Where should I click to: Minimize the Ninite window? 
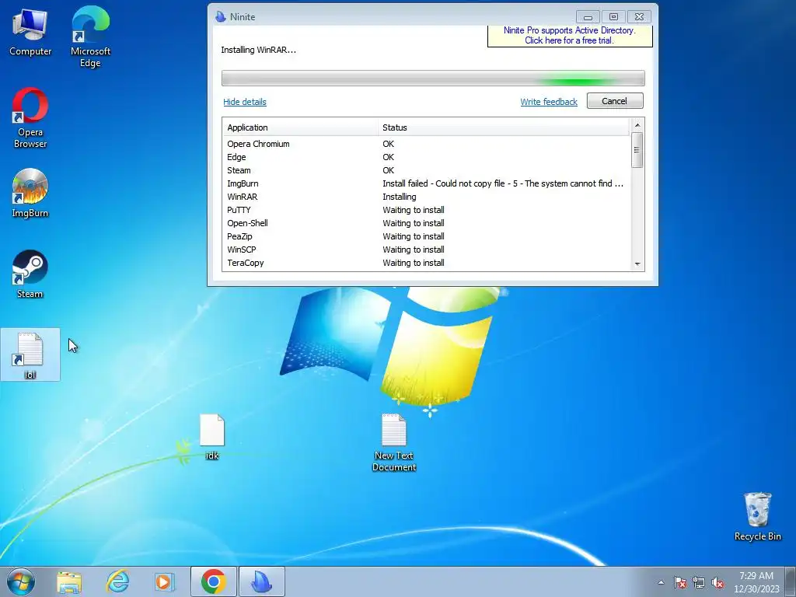[x=588, y=17]
